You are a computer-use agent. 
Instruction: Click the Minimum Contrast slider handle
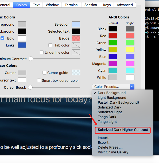click(31, 59)
